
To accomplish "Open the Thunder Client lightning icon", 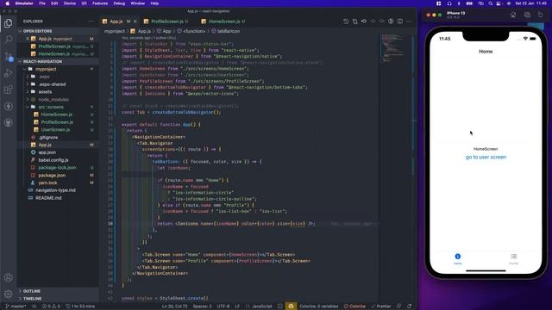I will [8, 106].
